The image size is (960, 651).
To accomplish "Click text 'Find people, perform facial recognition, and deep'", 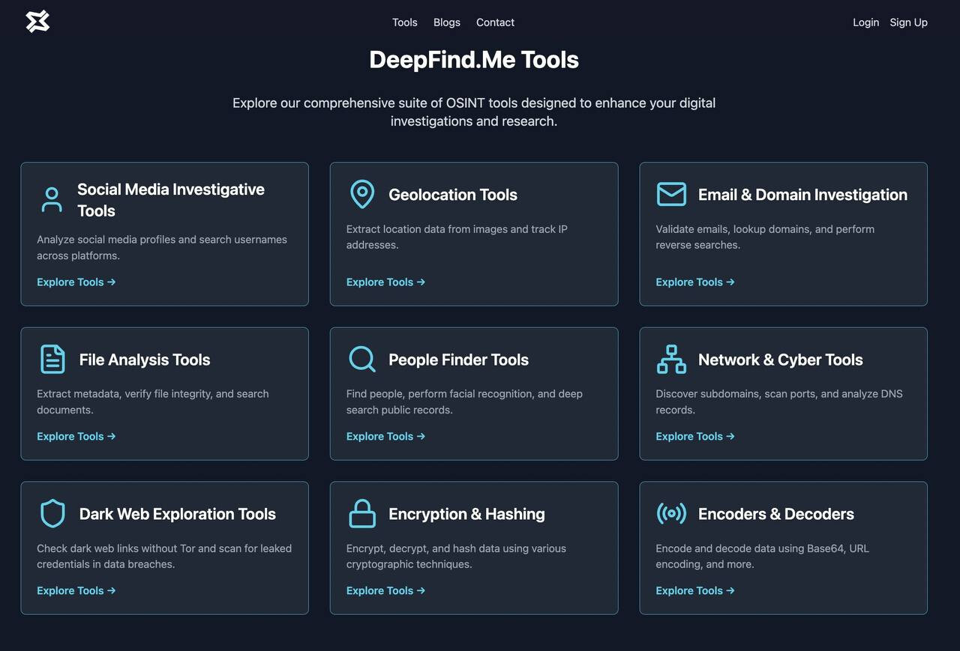I will (x=464, y=394).
